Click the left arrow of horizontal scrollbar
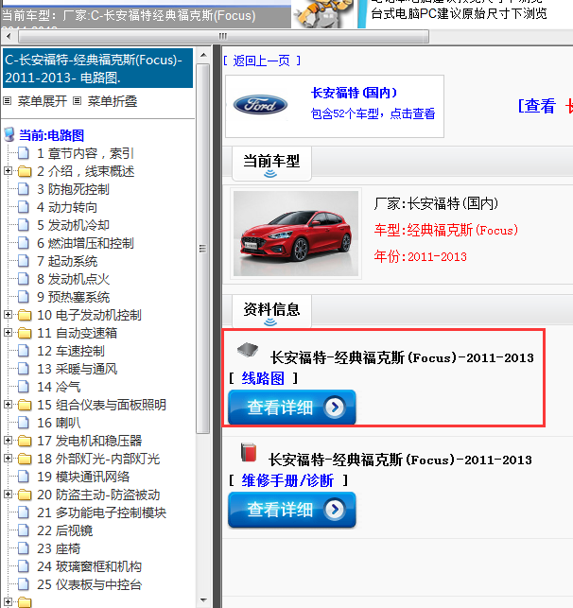The width and height of the screenshot is (573, 608). [x=9, y=37]
